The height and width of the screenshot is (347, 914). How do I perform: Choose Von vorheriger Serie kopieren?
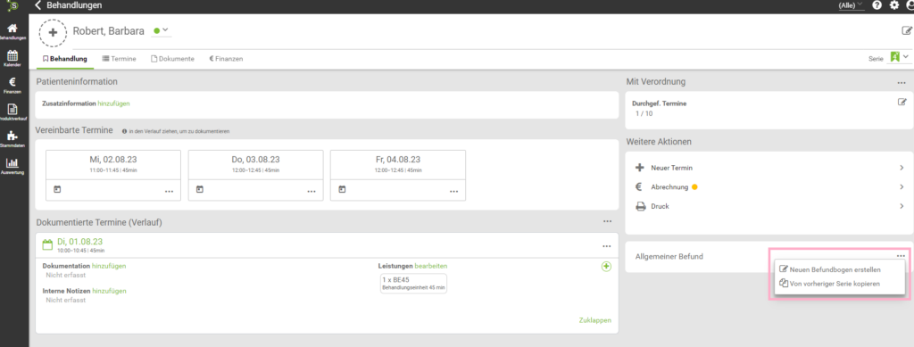click(830, 284)
